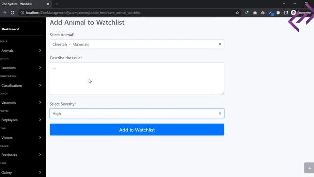Close the Zoo System - Watchlist tab

point(48,4)
